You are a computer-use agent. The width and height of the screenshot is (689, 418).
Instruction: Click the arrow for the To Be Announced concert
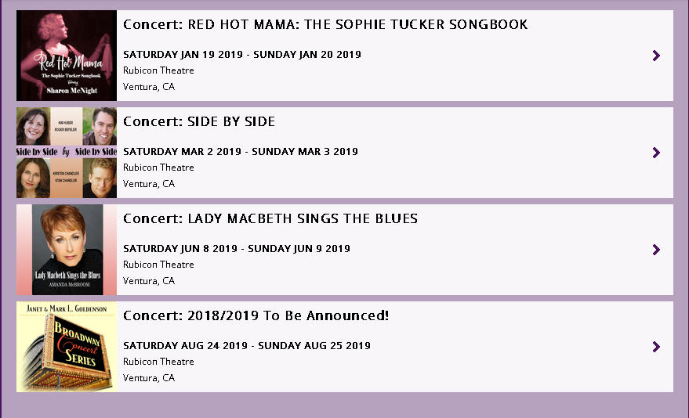pos(656,347)
